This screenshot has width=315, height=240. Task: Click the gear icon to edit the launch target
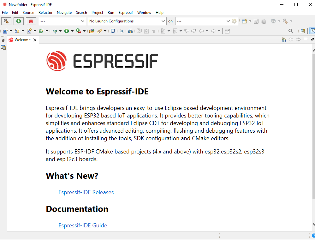[234, 21]
